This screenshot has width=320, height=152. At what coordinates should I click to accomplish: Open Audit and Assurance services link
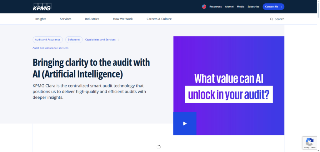(x=50, y=48)
